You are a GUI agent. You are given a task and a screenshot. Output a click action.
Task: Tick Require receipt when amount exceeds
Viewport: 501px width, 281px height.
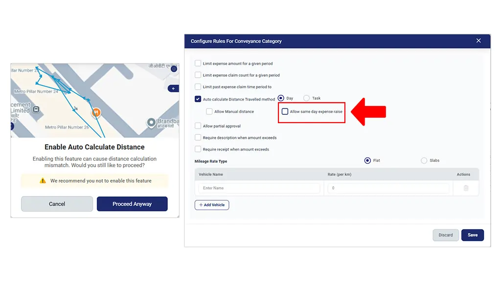click(x=198, y=149)
